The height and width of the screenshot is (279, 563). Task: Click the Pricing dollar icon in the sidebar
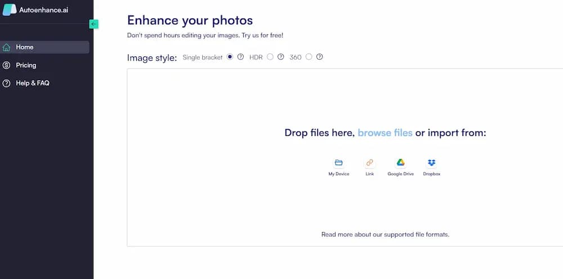[7, 65]
